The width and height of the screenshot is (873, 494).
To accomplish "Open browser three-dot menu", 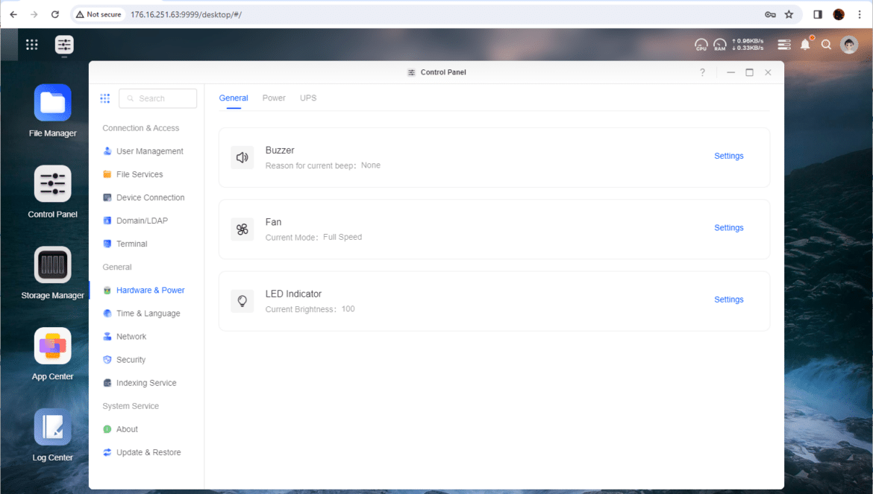I will pyautogui.click(x=860, y=14).
